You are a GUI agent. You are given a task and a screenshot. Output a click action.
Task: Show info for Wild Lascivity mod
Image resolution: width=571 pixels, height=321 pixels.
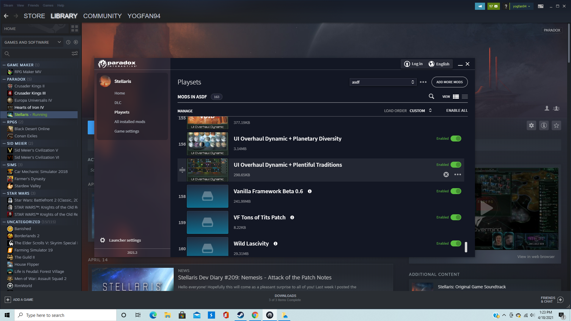pyautogui.click(x=275, y=244)
